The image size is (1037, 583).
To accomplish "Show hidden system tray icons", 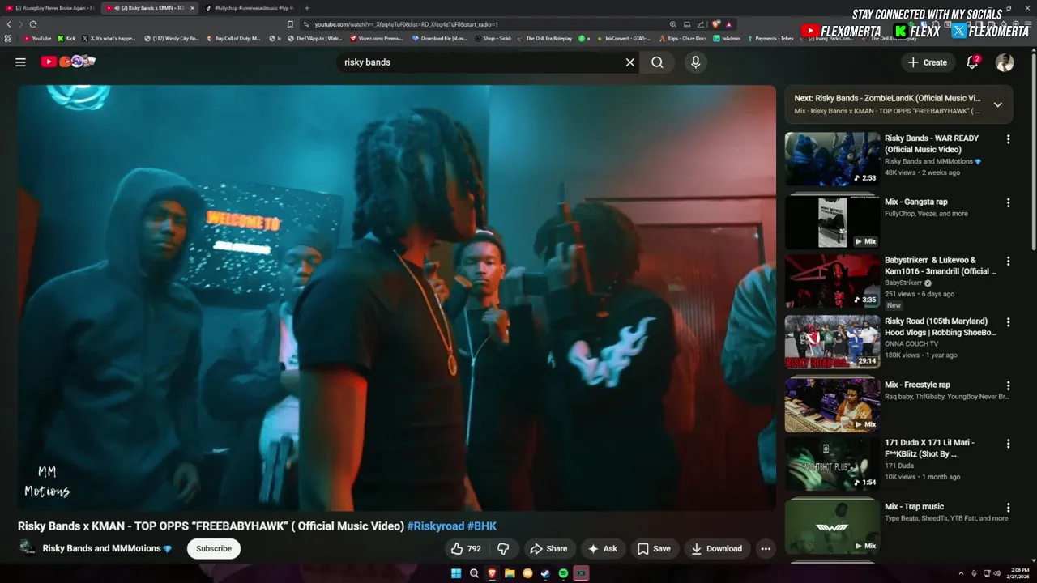I will point(961,573).
